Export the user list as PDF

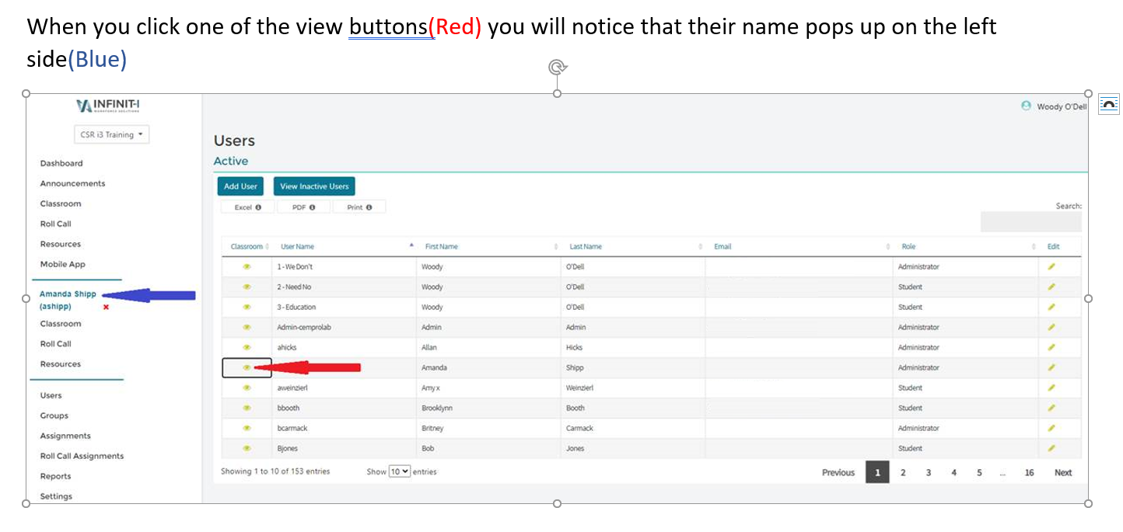[x=304, y=207]
